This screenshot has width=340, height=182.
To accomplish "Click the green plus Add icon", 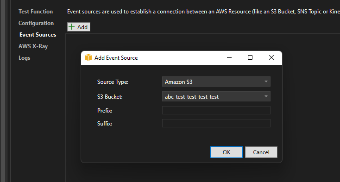I will coord(71,27).
